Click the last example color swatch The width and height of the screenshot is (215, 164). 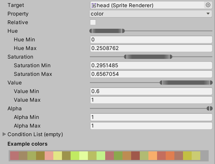pyautogui.click(x=196, y=156)
